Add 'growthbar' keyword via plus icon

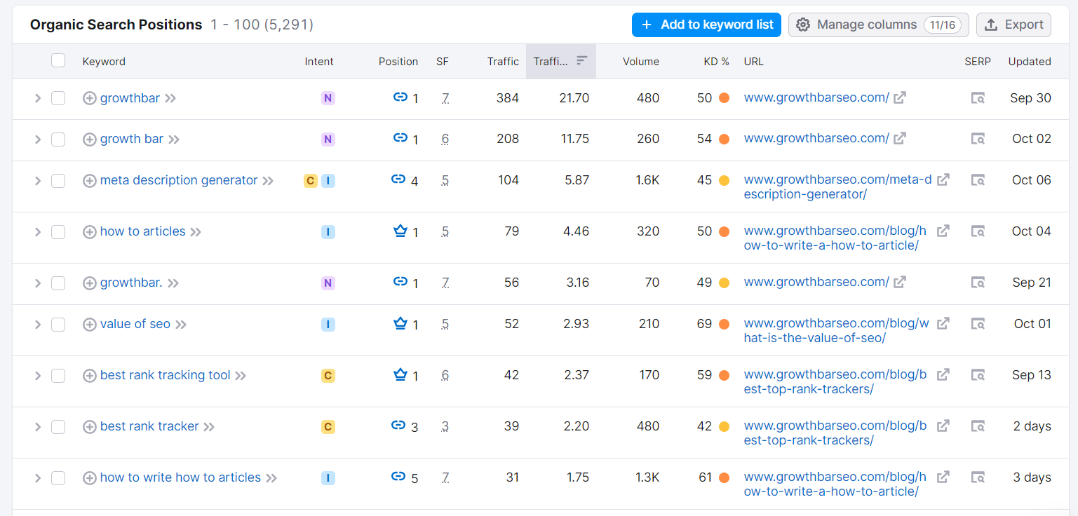point(90,98)
